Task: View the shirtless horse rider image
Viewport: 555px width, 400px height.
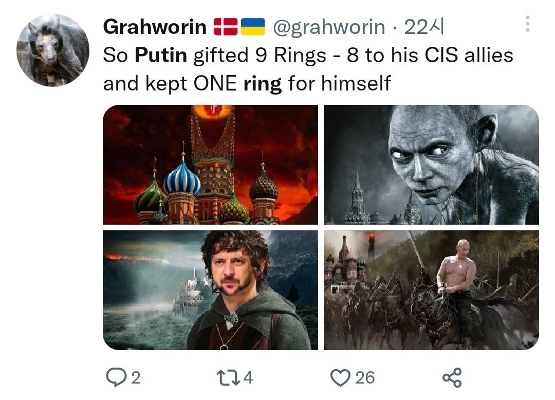Action: (x=431, y=290)
